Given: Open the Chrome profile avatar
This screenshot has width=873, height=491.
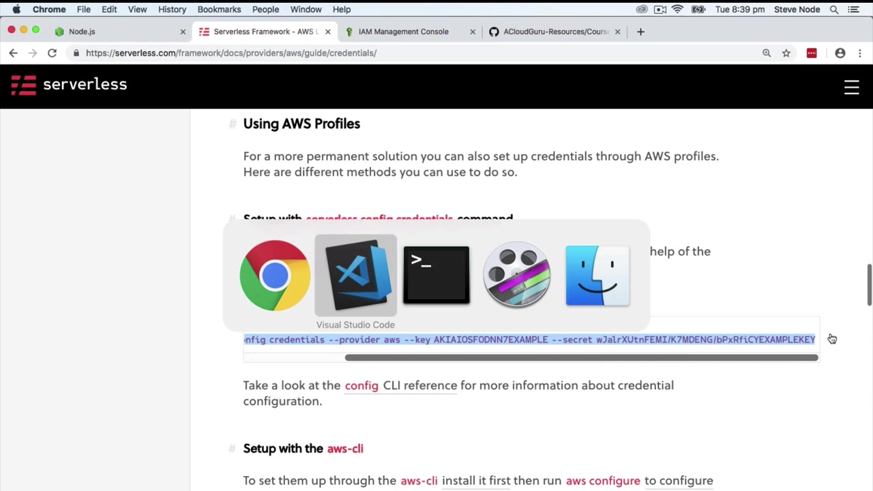Looking at the screenshot, I should click(x=840, y=53).
